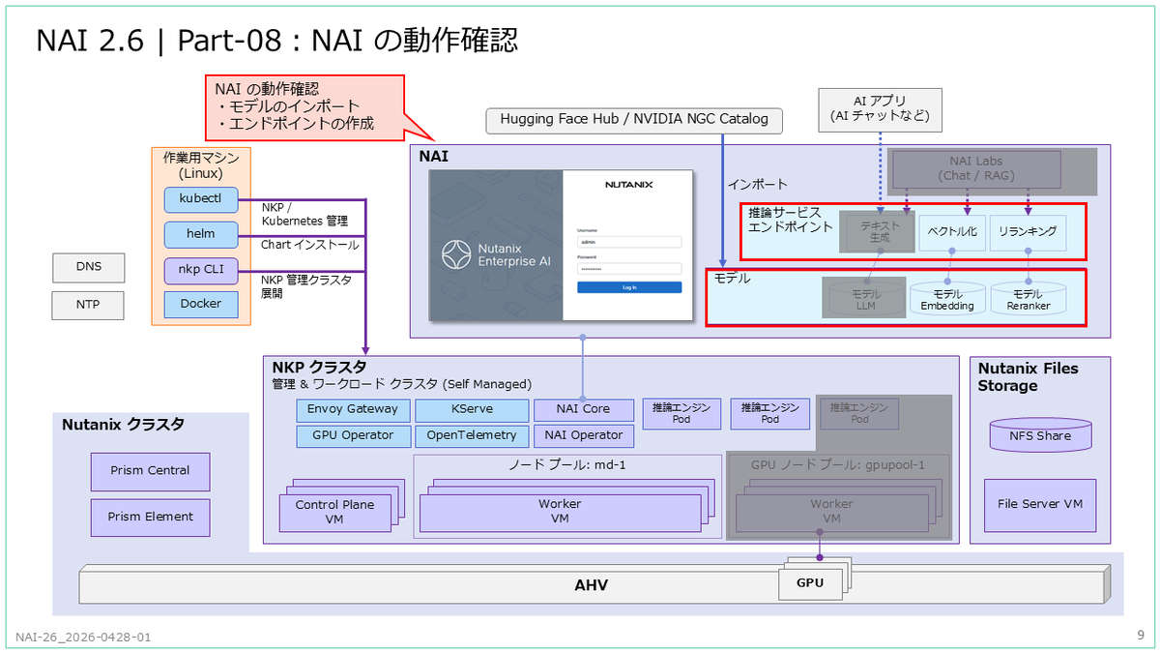Click the NAI section heading

point(433,156)
